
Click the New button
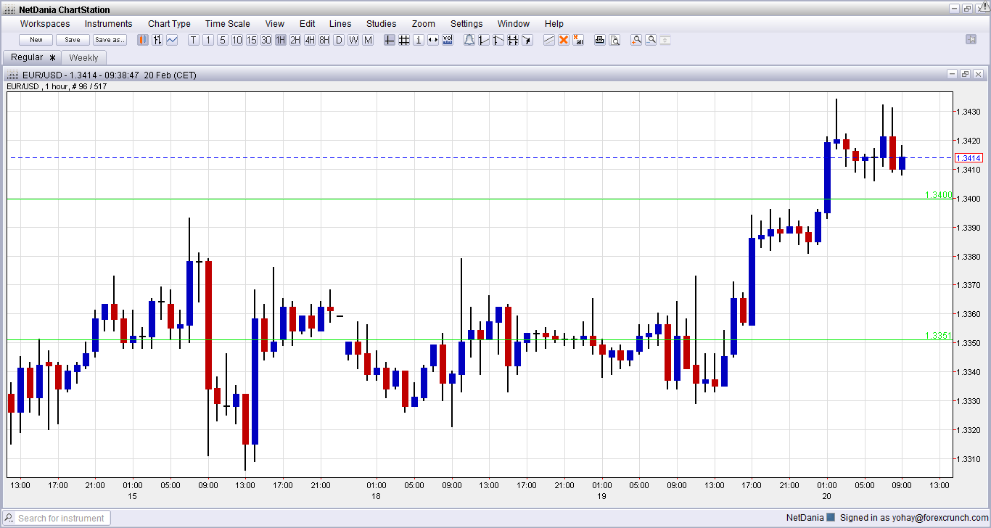point(36,40)
